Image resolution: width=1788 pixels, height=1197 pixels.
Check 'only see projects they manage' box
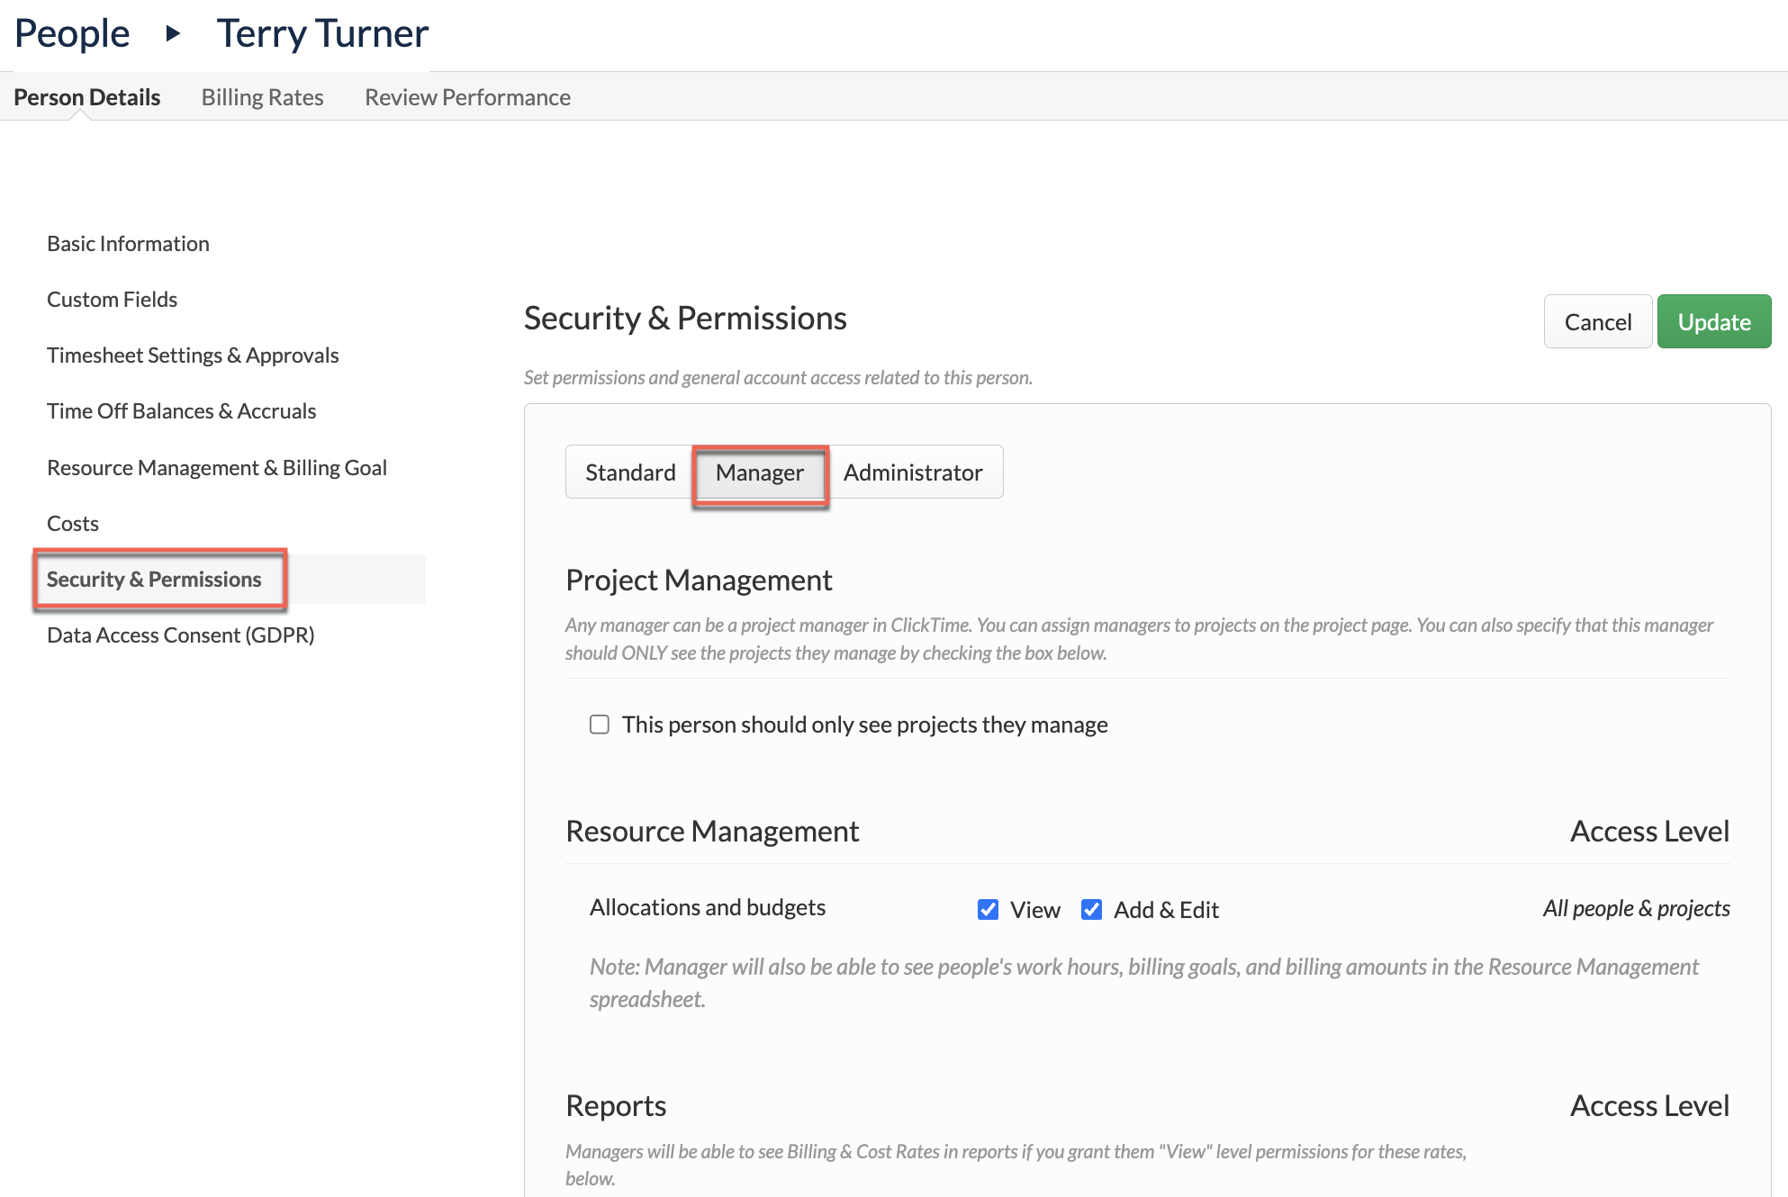point(600,724)
